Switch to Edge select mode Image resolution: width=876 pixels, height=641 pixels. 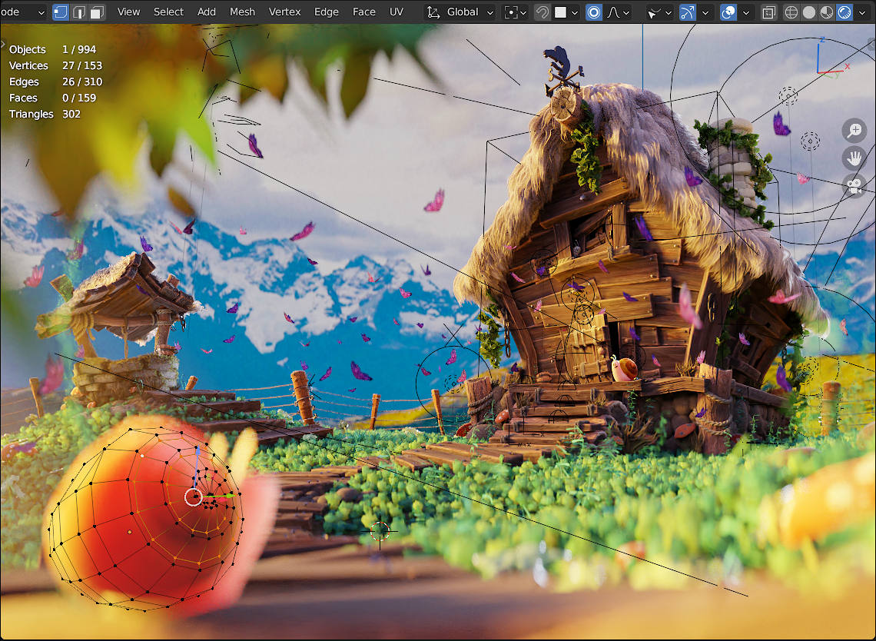click(x=79, y=12)
